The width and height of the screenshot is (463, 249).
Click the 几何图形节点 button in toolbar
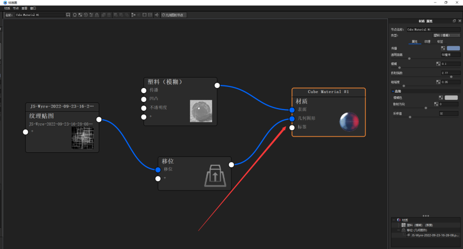click(173, 15)
